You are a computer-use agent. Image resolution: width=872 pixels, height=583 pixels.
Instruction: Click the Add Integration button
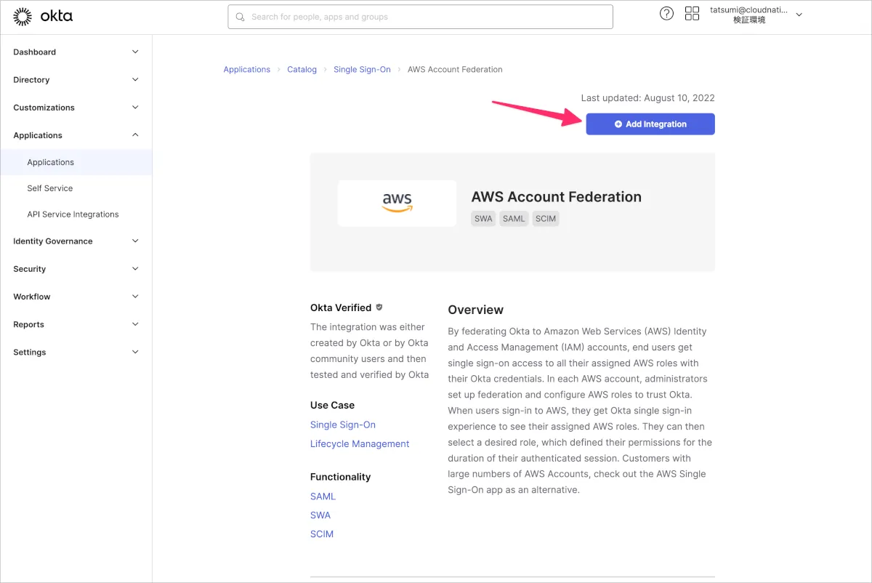pyautogui.click(x=650, y=124)
